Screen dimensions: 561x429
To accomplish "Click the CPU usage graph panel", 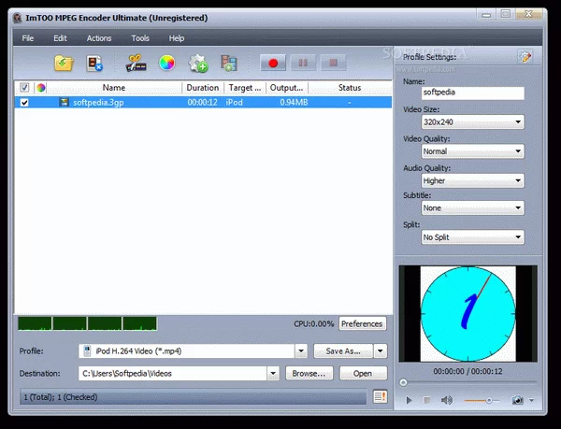I will 87,323.
